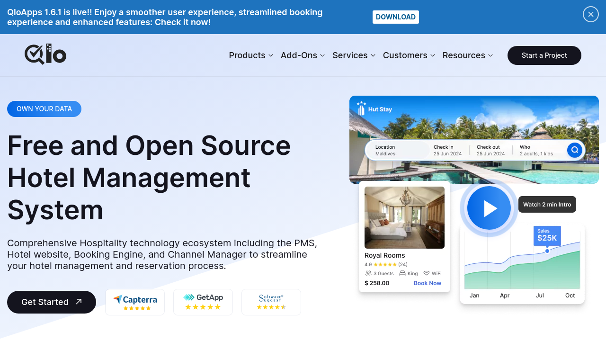Close the announcement banner
The image size is (606, 341).
590,14
